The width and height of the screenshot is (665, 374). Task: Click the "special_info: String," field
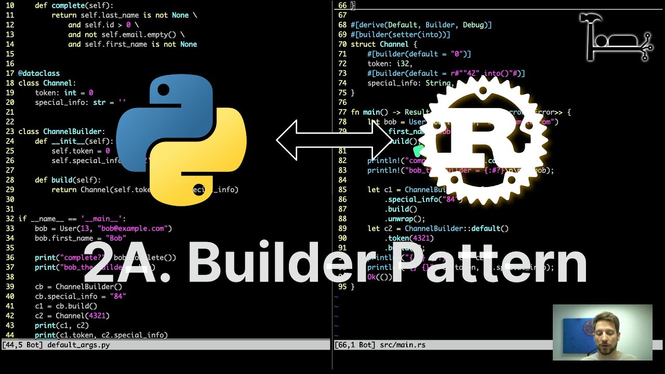[x=411, y=83]
